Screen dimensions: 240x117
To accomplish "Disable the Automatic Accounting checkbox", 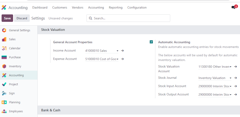I will 151,42.
